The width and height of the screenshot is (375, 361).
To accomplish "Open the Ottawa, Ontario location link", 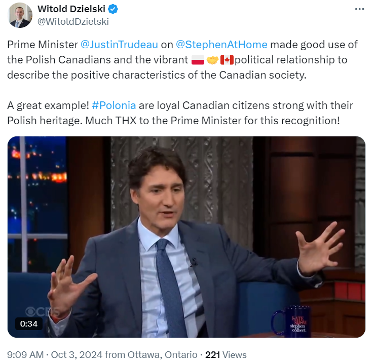I will [x=162, y=354].
